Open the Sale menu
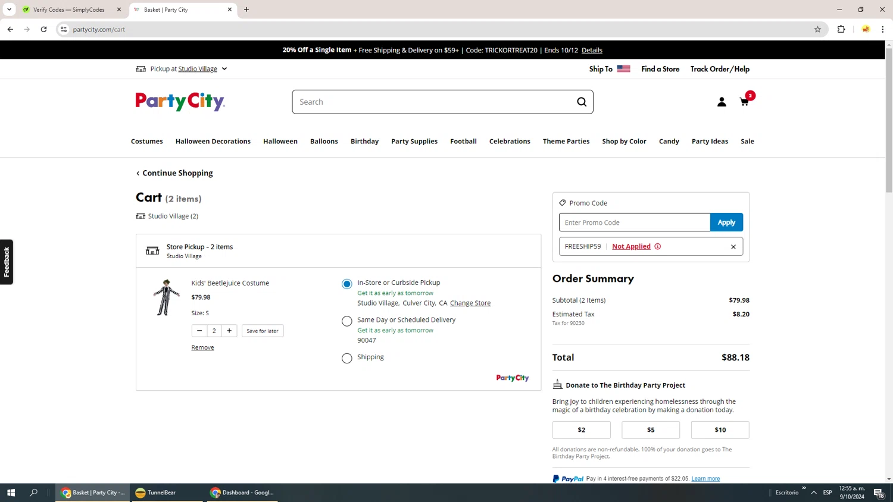Viewport: 893px width, 502px height. coord(747,142)
